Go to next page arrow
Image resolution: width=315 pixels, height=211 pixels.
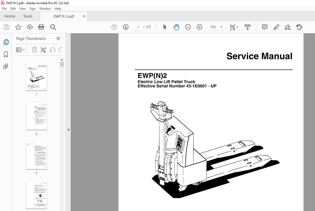click(x=126, y=27)
